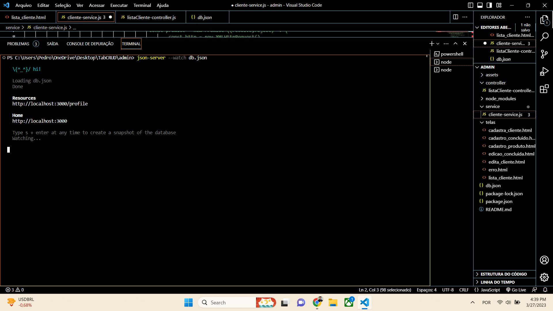
Task: Open the Extensions view
Action: 544,89
